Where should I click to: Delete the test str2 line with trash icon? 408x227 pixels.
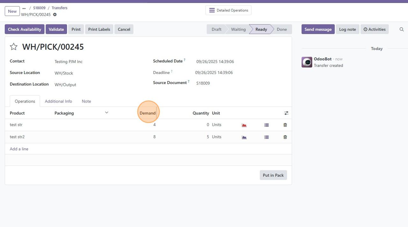point(285,137)
